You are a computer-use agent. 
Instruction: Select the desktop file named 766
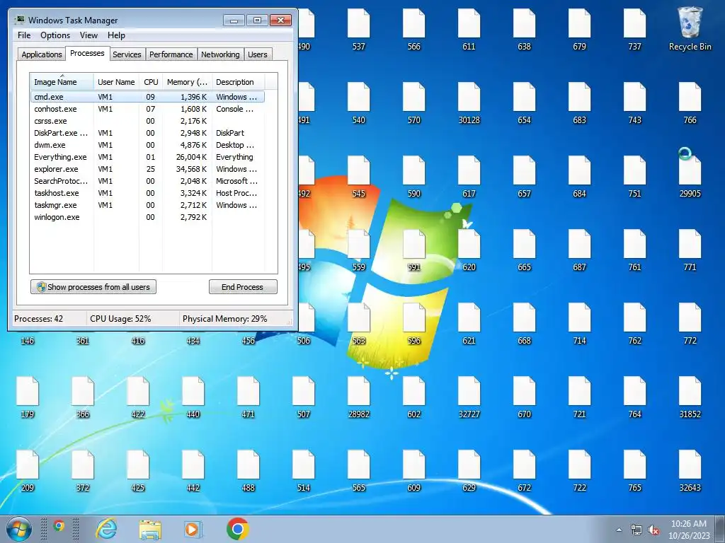(x=690, y=103)
